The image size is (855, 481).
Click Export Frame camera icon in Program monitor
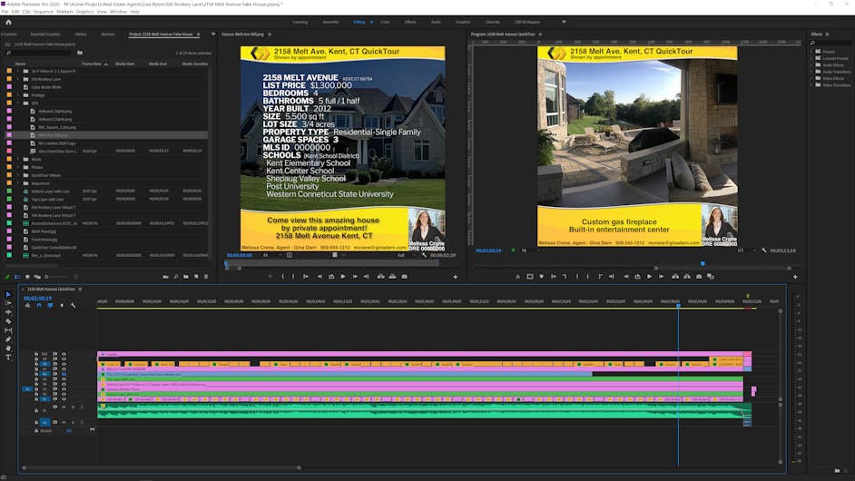698,277
